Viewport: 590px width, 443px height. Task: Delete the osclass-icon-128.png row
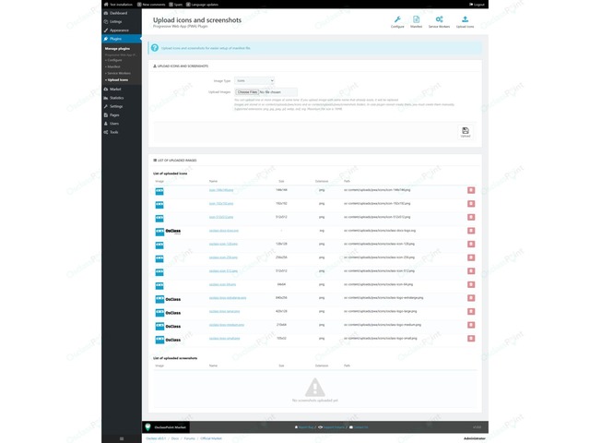[x=471, y=244]
